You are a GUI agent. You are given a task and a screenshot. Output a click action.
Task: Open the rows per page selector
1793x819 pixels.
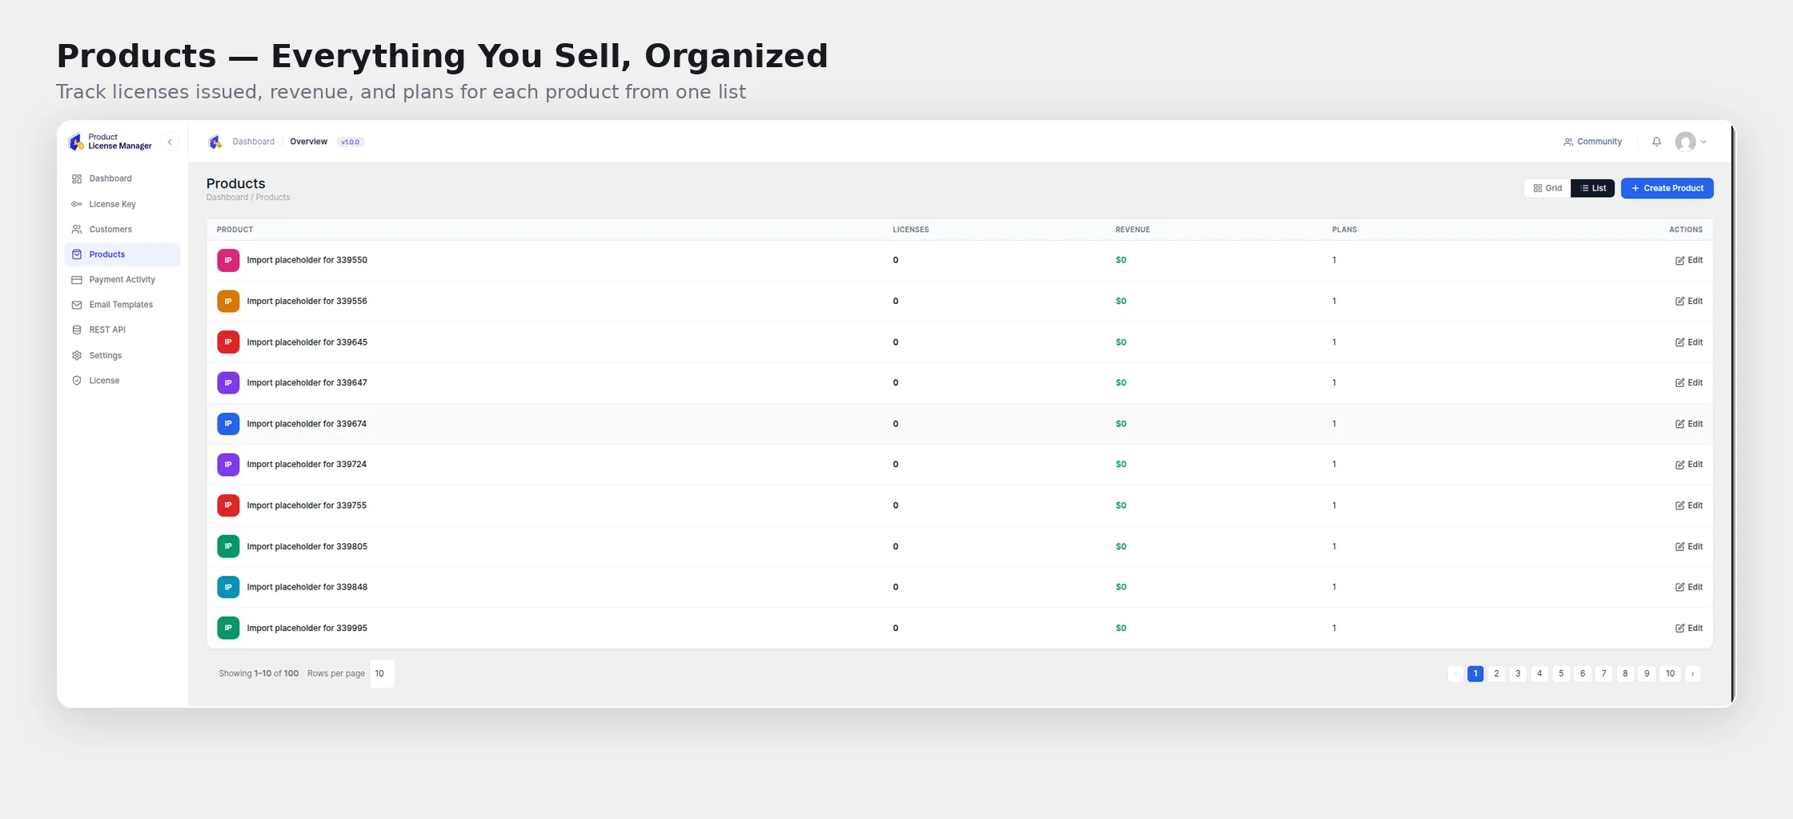[382, 673]
